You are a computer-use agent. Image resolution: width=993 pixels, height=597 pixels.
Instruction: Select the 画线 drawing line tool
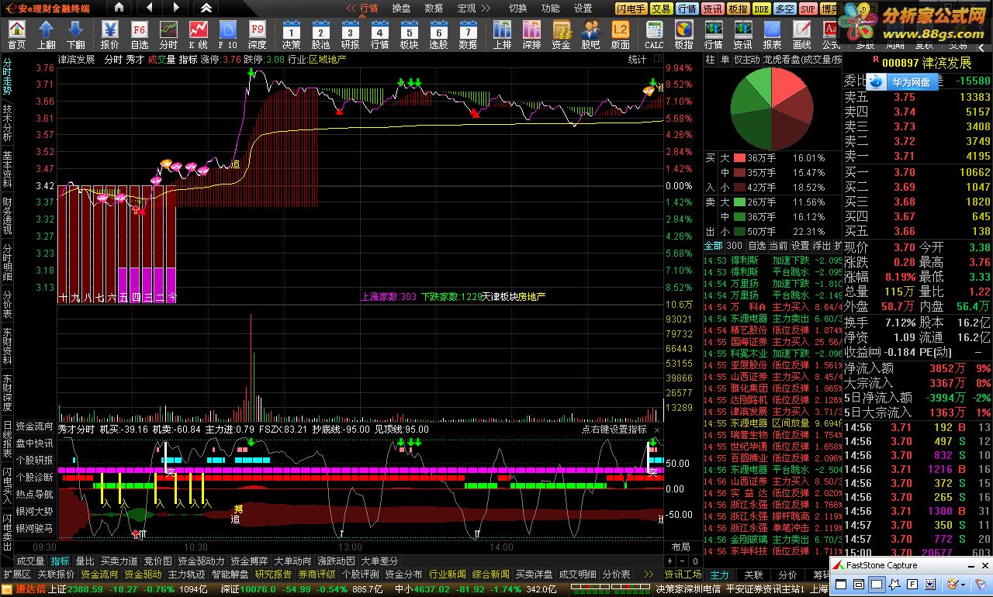[x=801, y=34]
